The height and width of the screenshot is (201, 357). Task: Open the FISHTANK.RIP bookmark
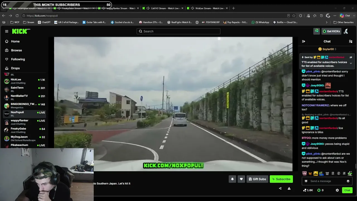tap(211, 22)
